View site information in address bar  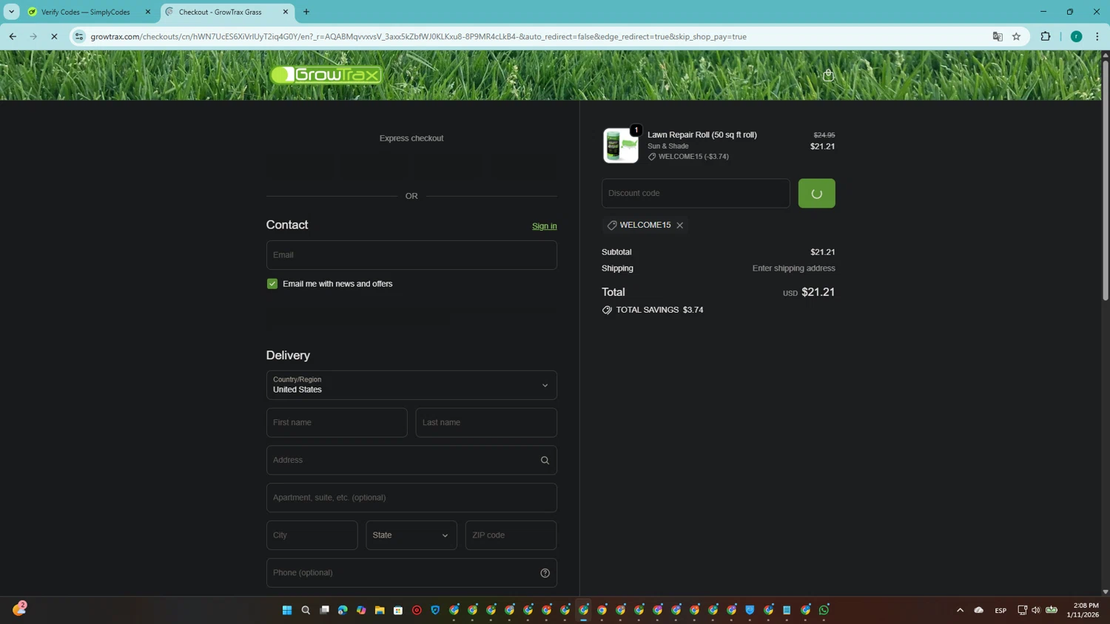[79, 36]
